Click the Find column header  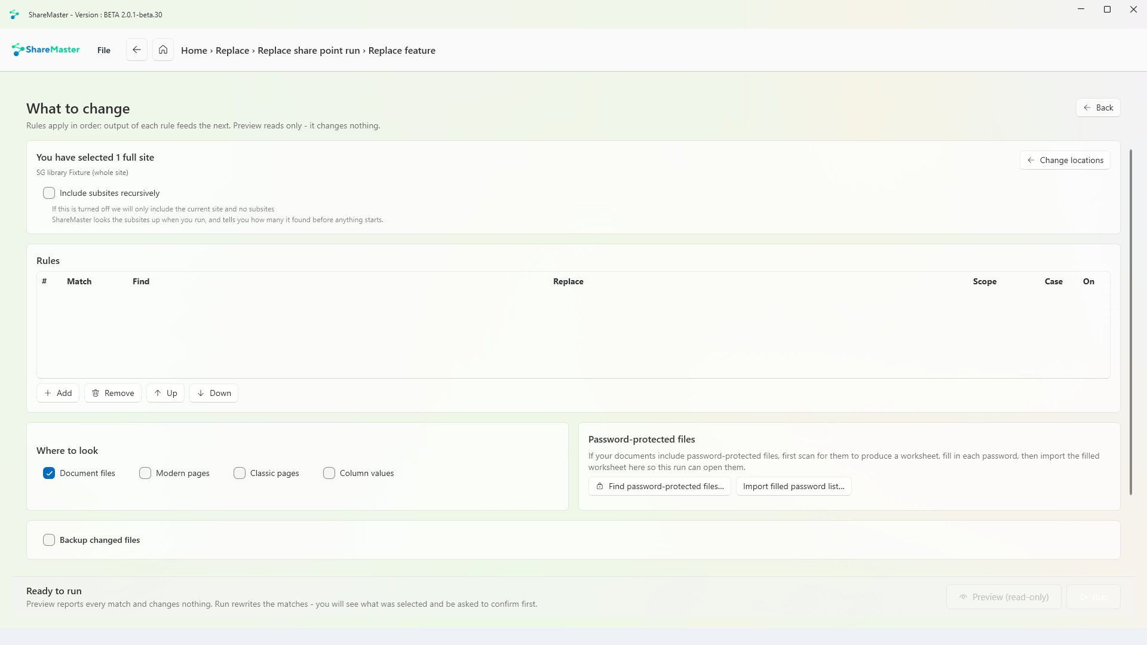coord(141,281)
